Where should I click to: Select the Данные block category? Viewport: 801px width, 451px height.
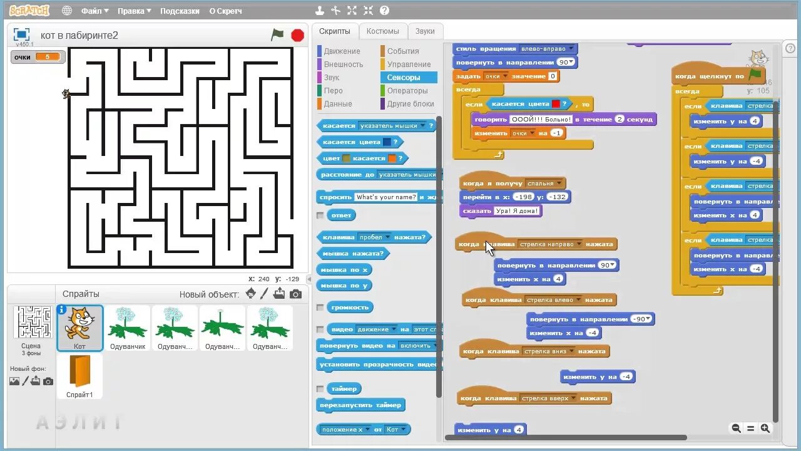pyautogui.click(x=338, y=104)
